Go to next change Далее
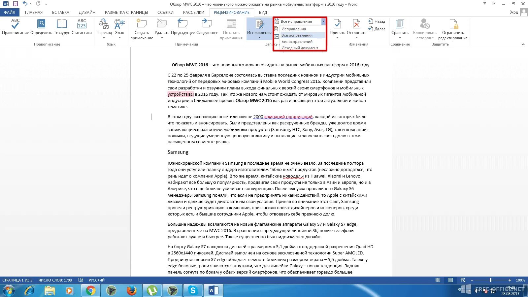The height and width of the screenshot is (297, 528). (x=377, y=29)
